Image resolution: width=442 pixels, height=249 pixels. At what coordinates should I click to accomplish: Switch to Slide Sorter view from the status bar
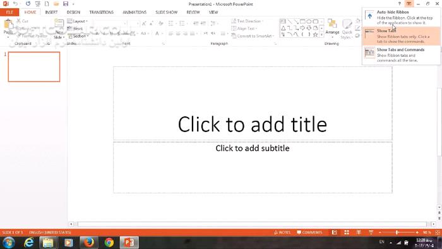coord(347,233)
